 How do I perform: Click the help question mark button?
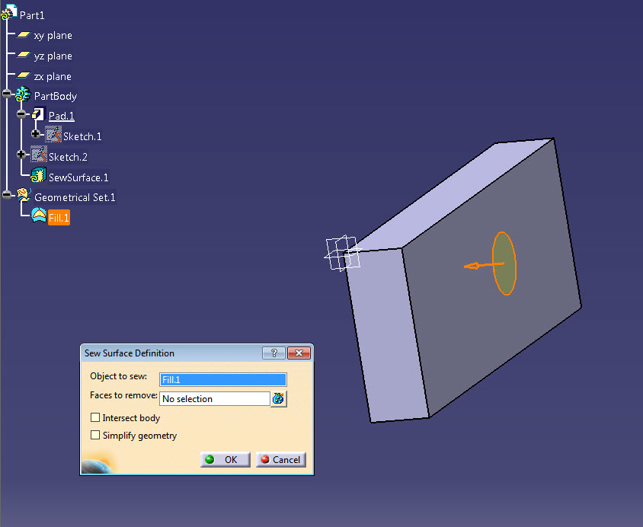coord(274,353)
